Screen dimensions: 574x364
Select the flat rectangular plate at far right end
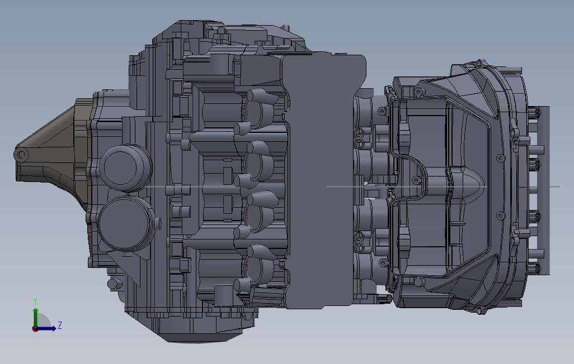[x=543, y=190]
